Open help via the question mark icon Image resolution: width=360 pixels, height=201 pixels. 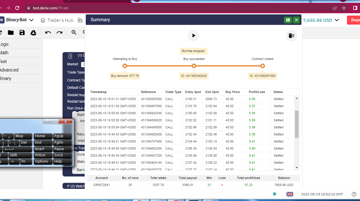click(354, 194)
